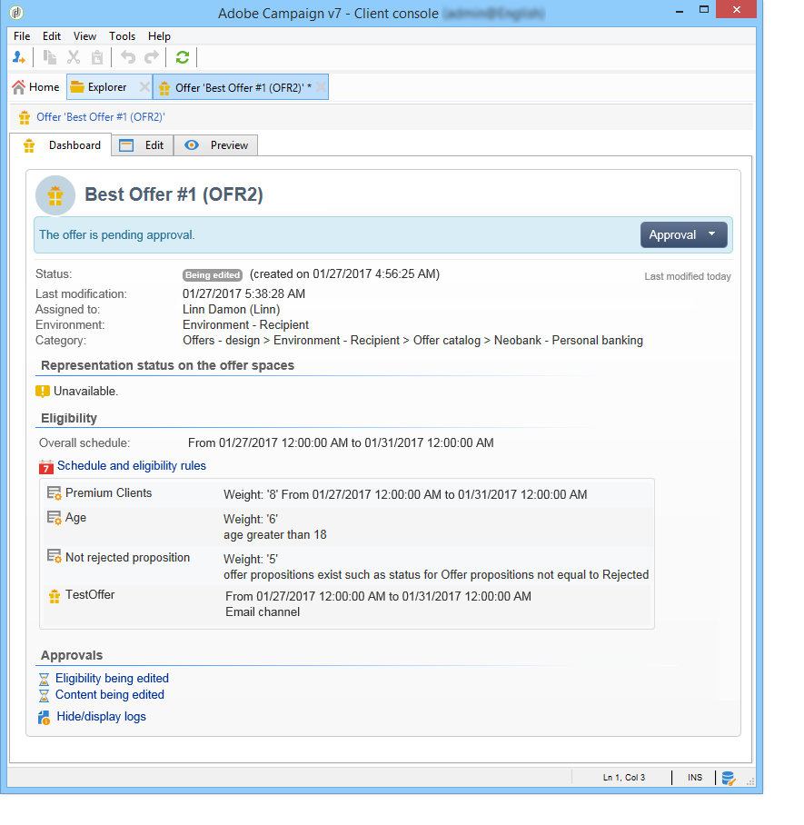
Task: Click the Ln 1, Col 3 status entry
Action: (x=624, y=778)
